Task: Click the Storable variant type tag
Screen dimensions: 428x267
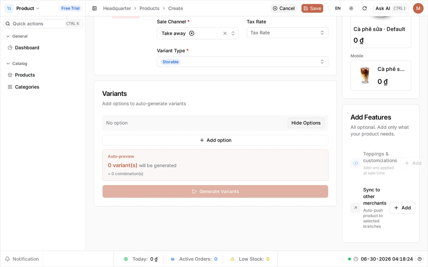Action: click(x=171, y=62)
